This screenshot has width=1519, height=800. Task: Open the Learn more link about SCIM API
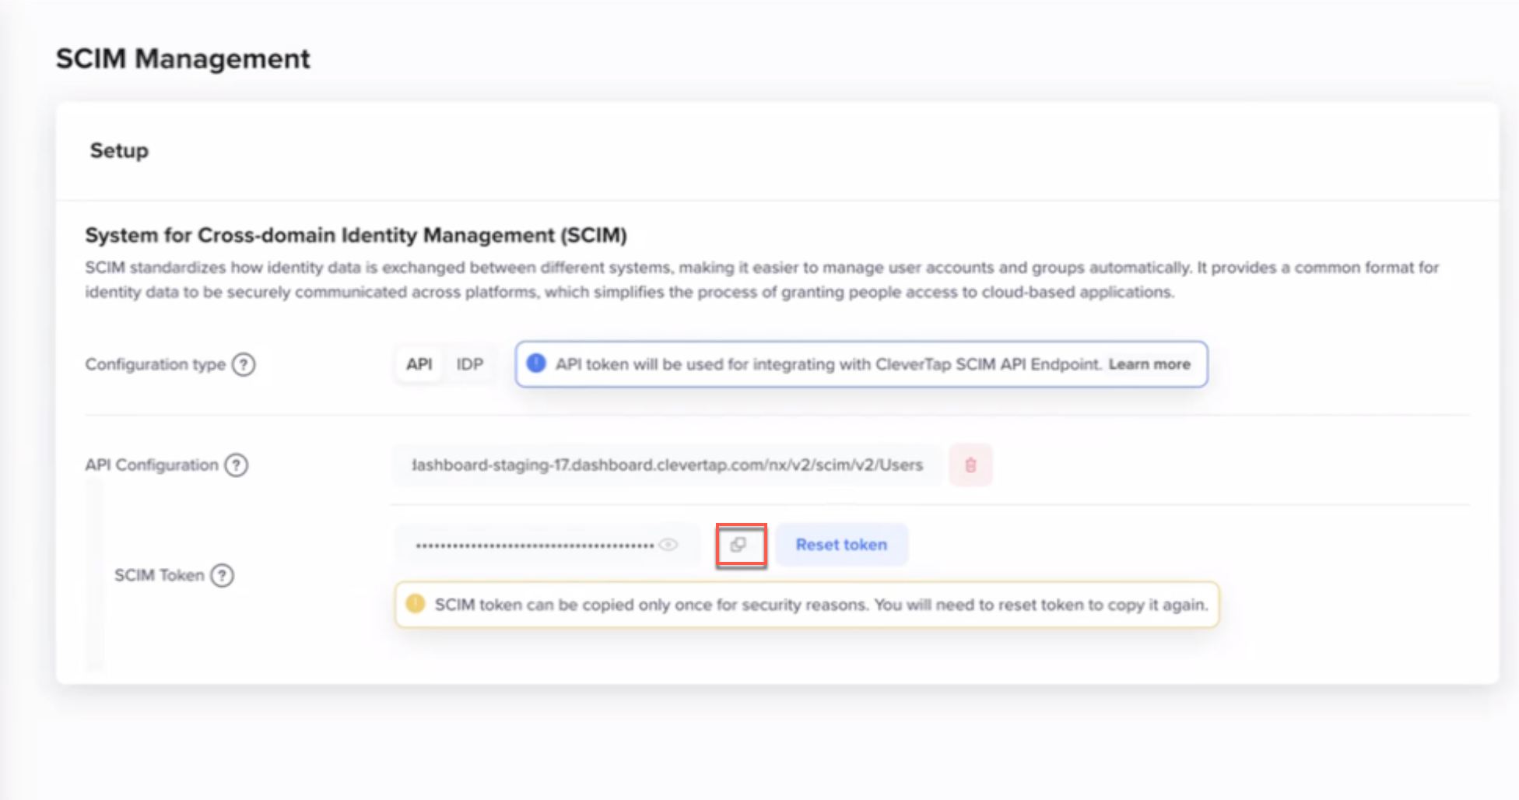[1149, 363]
